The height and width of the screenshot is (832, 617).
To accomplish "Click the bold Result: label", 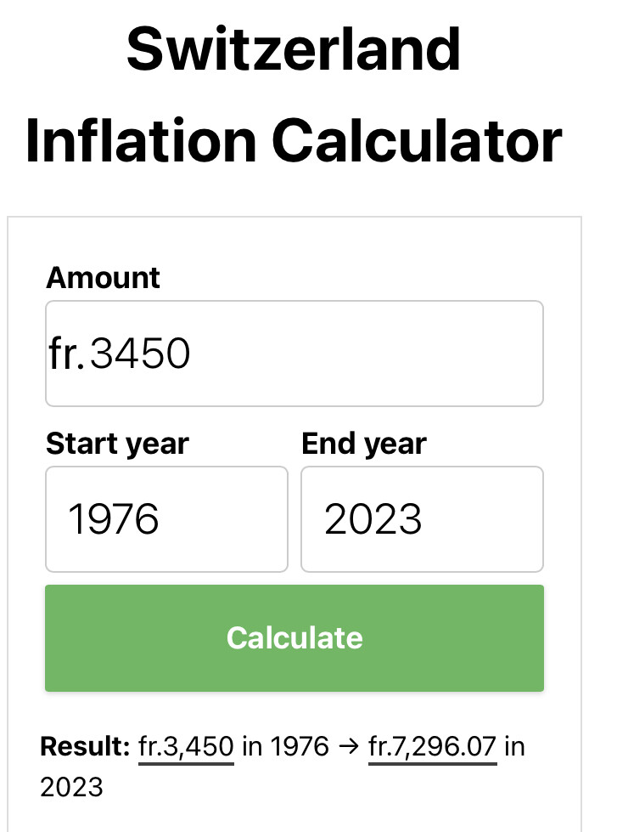I will pyautogui.click(x=84, y=747).
